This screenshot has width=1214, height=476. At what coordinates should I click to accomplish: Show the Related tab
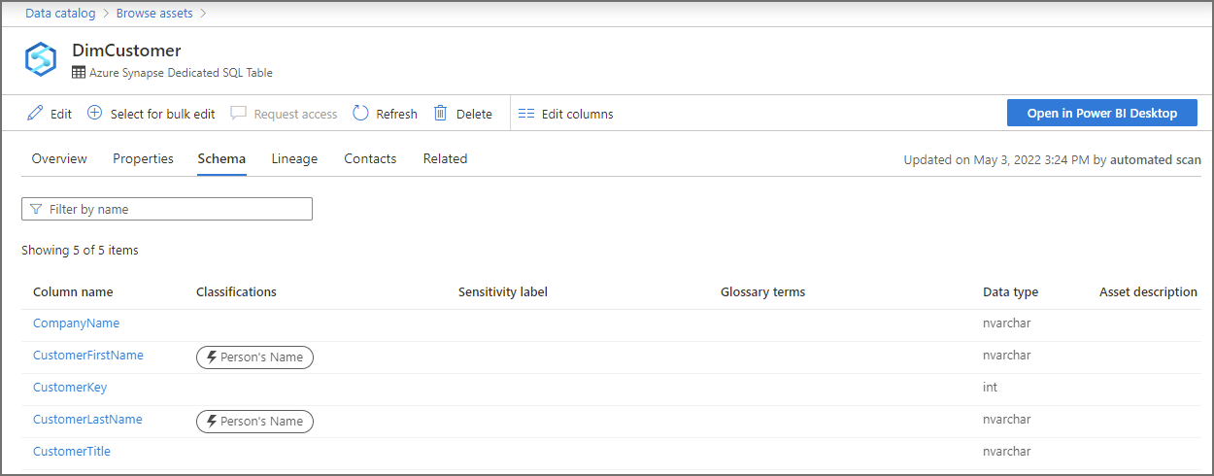[x=445, y=158]
